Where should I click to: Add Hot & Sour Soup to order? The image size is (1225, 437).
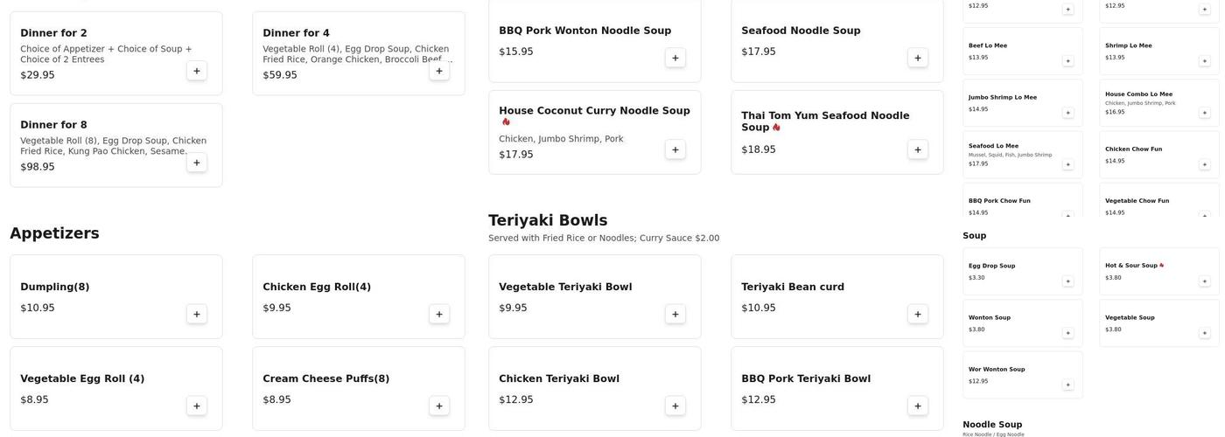pos(1205,281)
